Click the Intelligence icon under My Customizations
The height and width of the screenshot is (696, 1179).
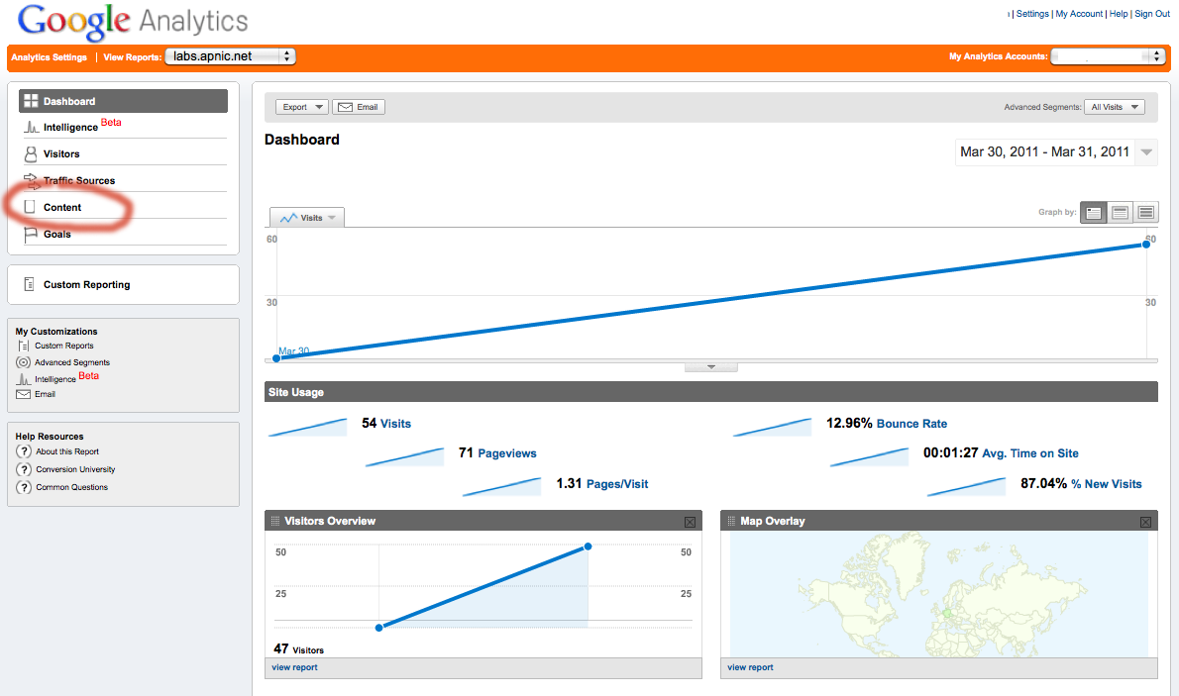(24, 379)
